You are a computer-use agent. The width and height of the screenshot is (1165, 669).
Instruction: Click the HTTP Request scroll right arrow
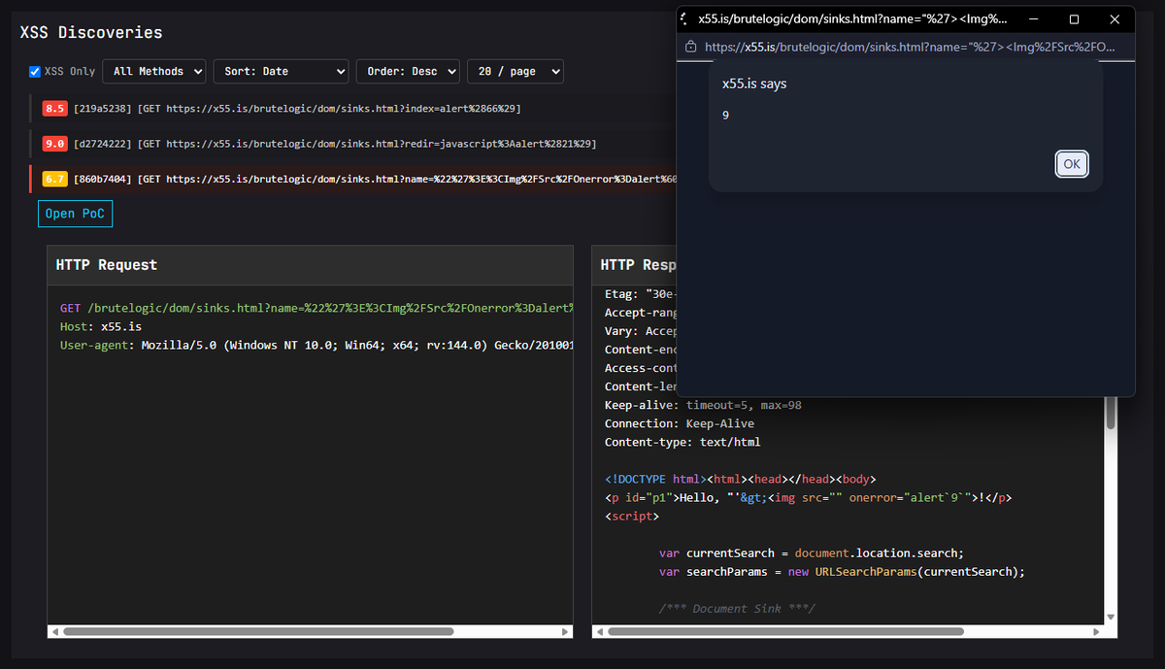pyautogui.click(x=566, y=631)
